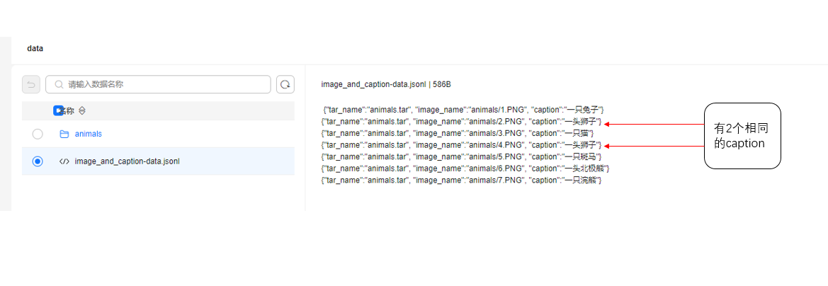
Task: Click the JSON line for animals/3.PNG
Action: click(458, 133)
